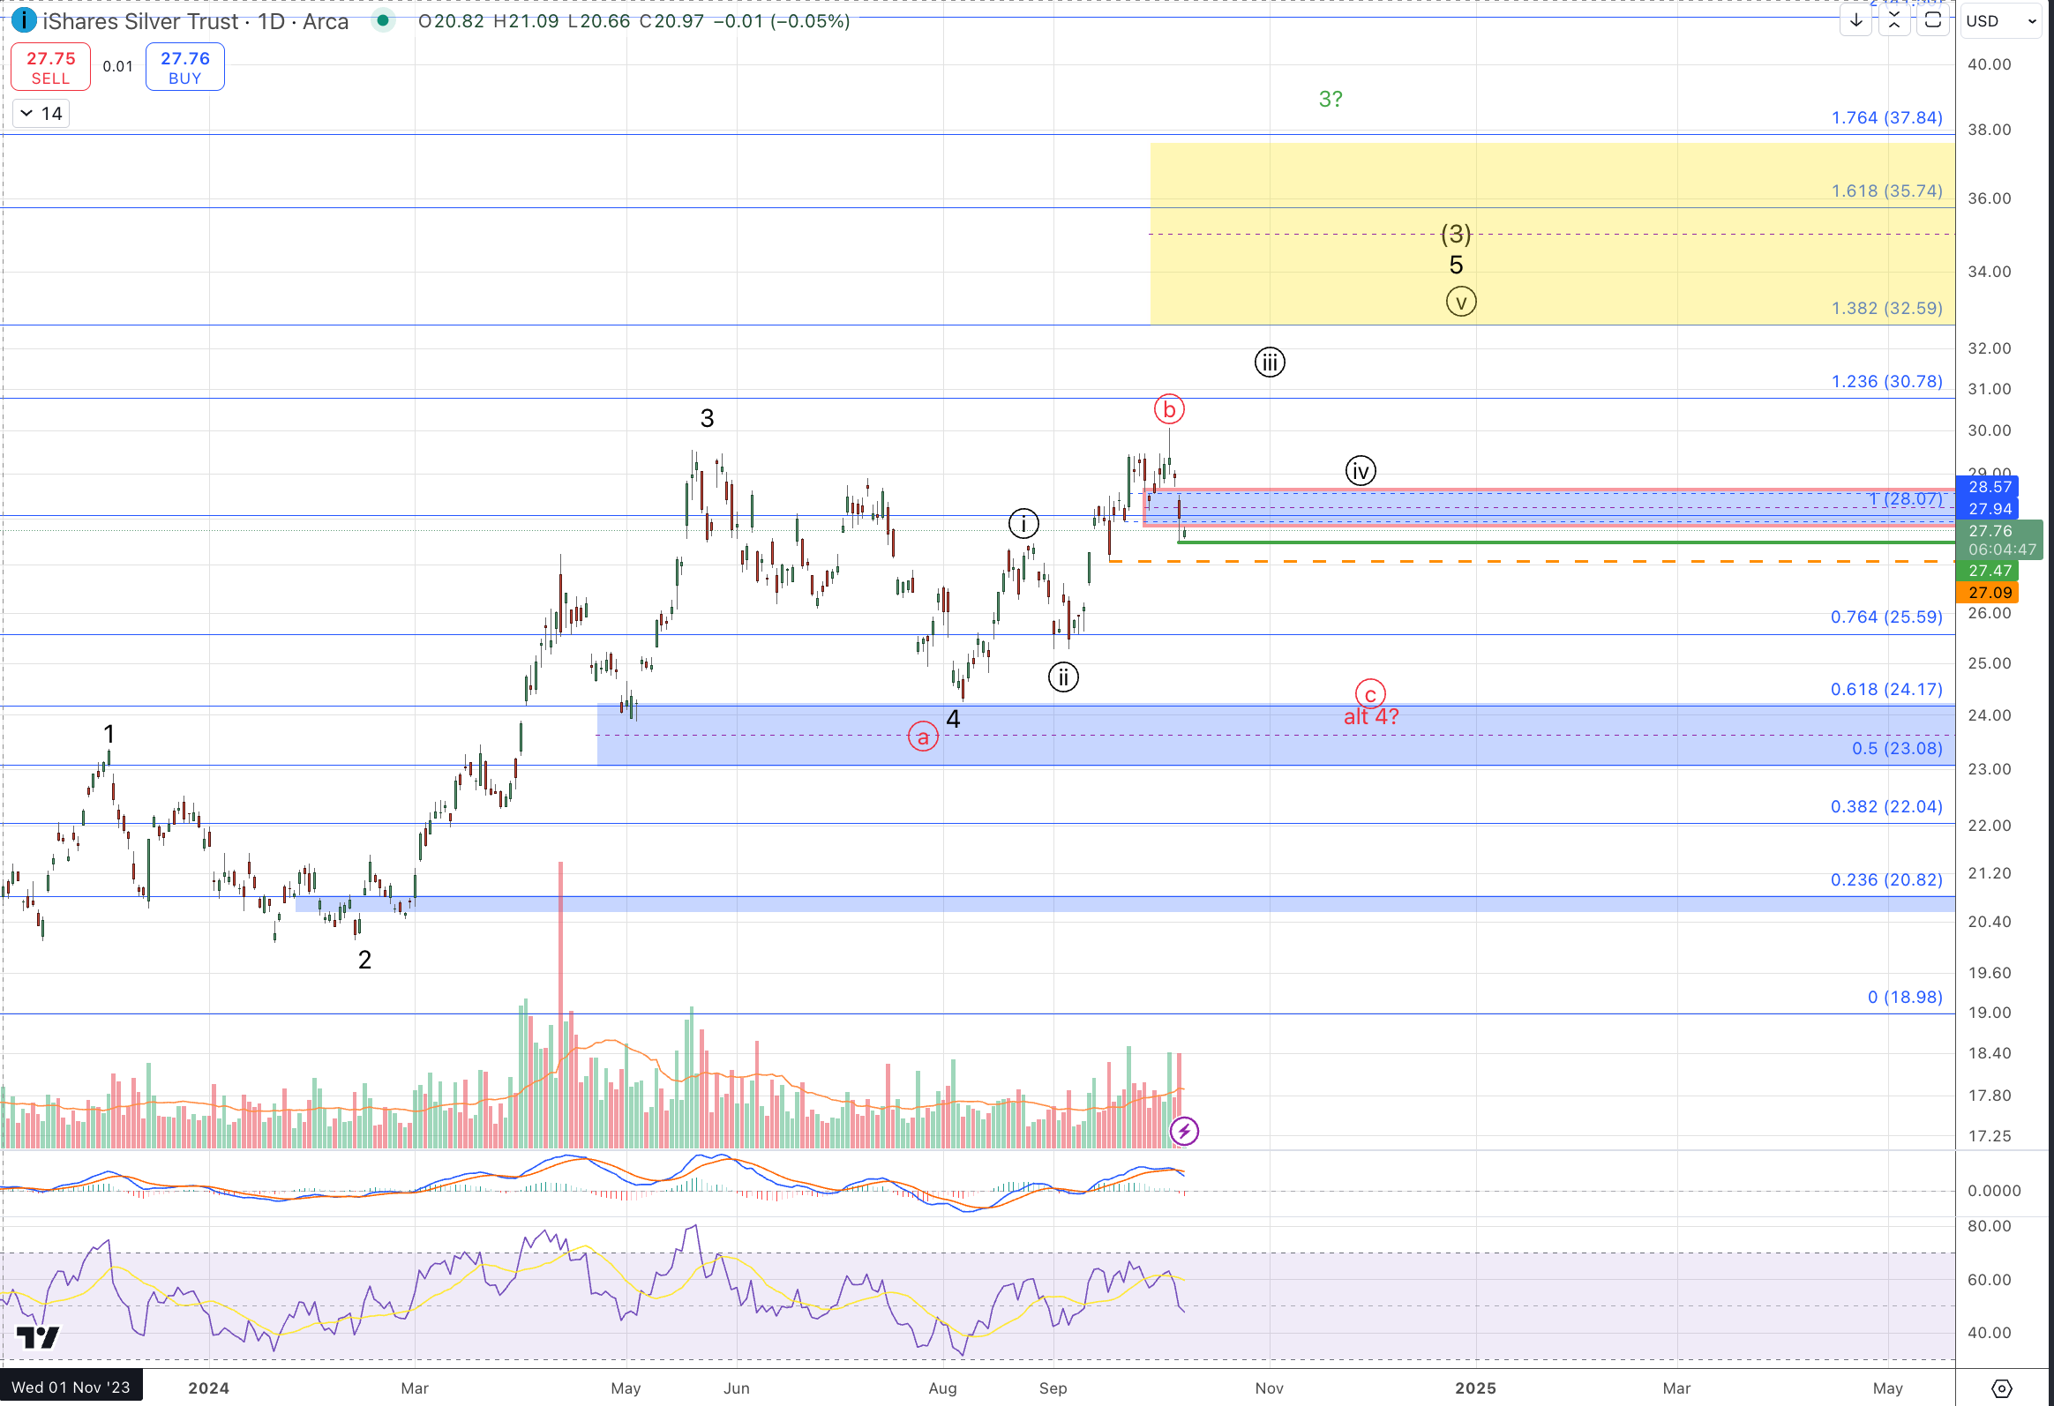The width and height of the screenshot is (2054, 1406).
Task: Click the 1.764 (37.84) Fibonacci label
Action: 1887,117
